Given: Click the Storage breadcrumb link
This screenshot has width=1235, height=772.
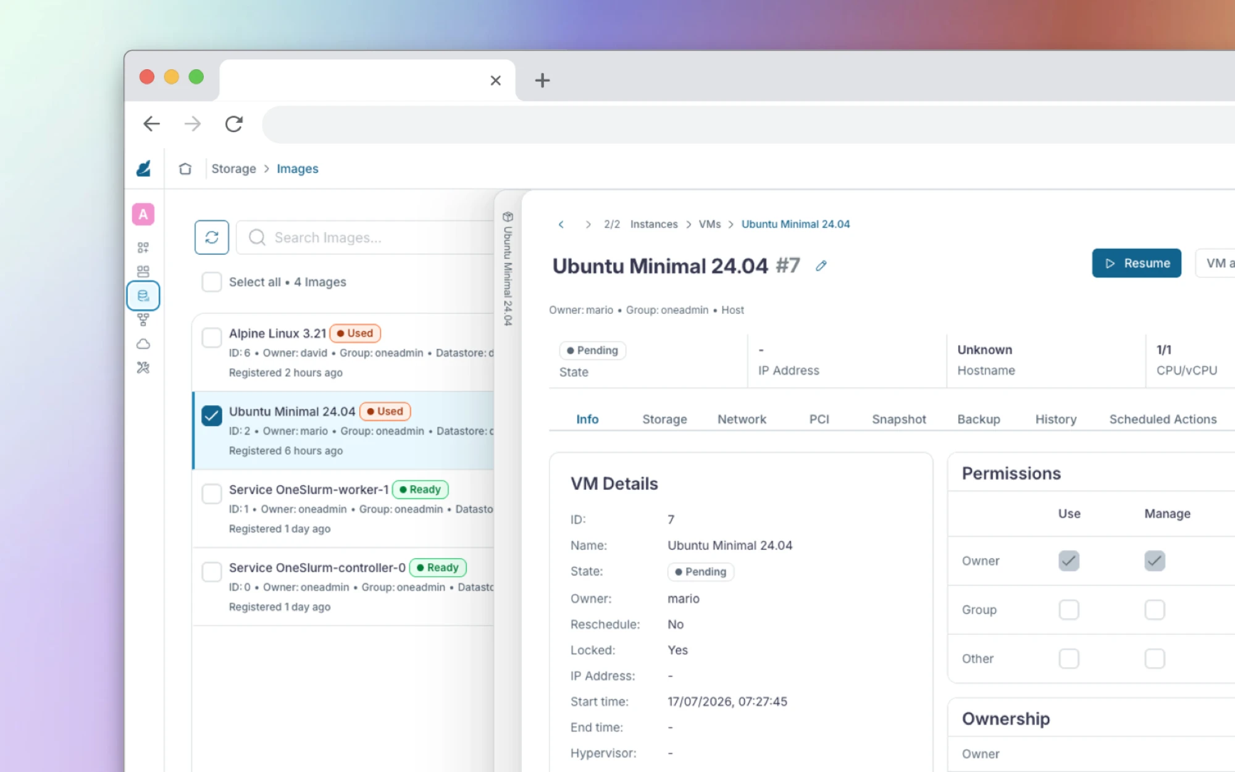Looking at the screenshot, I should pos(233,169).
